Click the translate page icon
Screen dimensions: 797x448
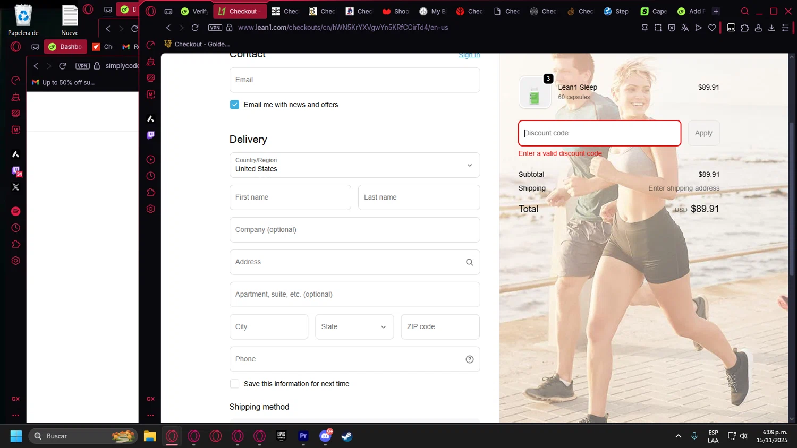coord(685,28)
